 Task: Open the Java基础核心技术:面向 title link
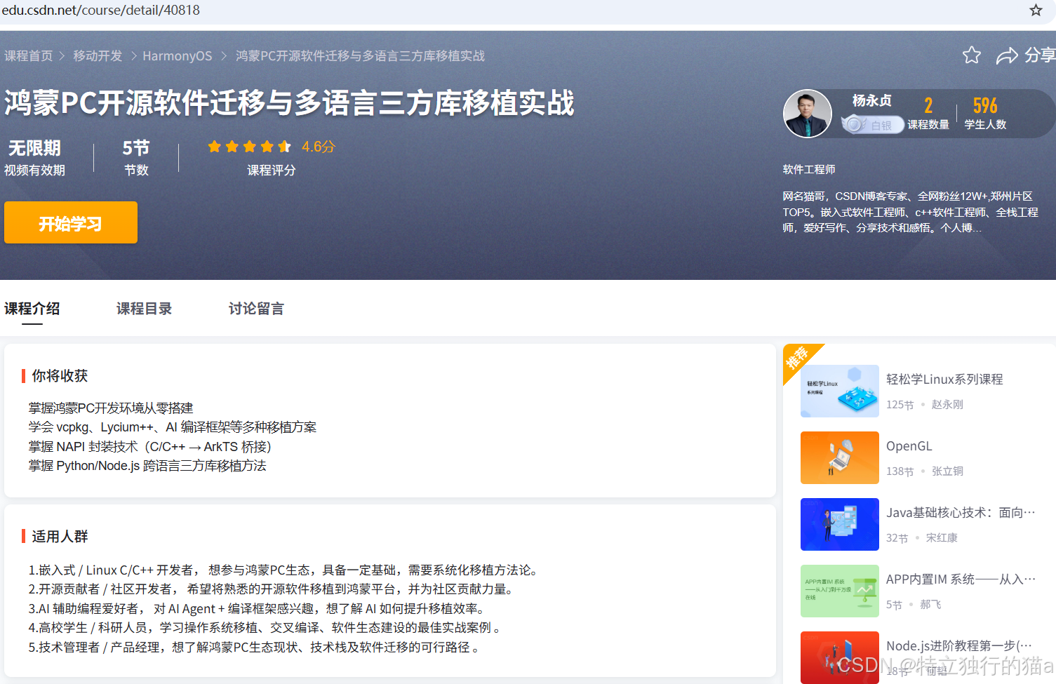961,513
